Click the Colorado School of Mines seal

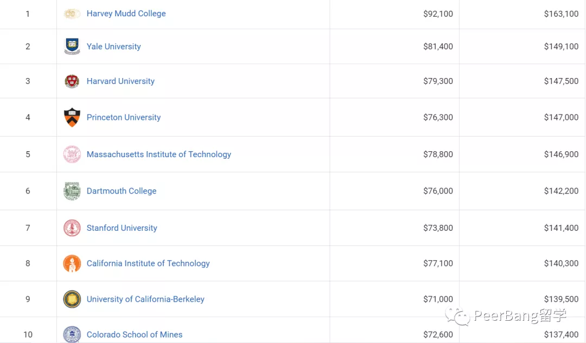[72, 334]
